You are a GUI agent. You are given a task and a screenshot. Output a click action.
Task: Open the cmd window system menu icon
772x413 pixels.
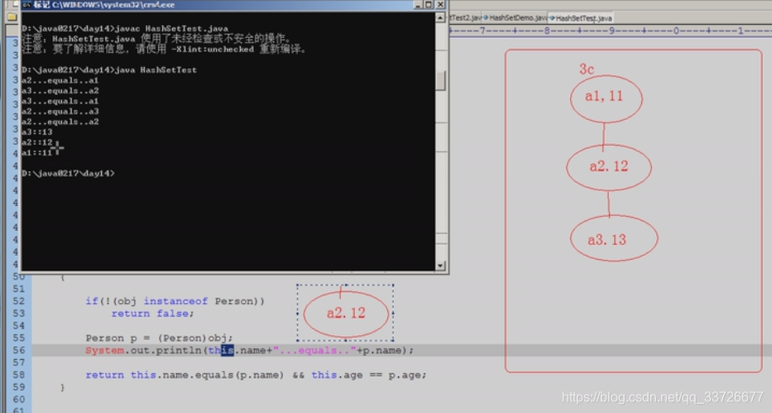coord(26,4)
